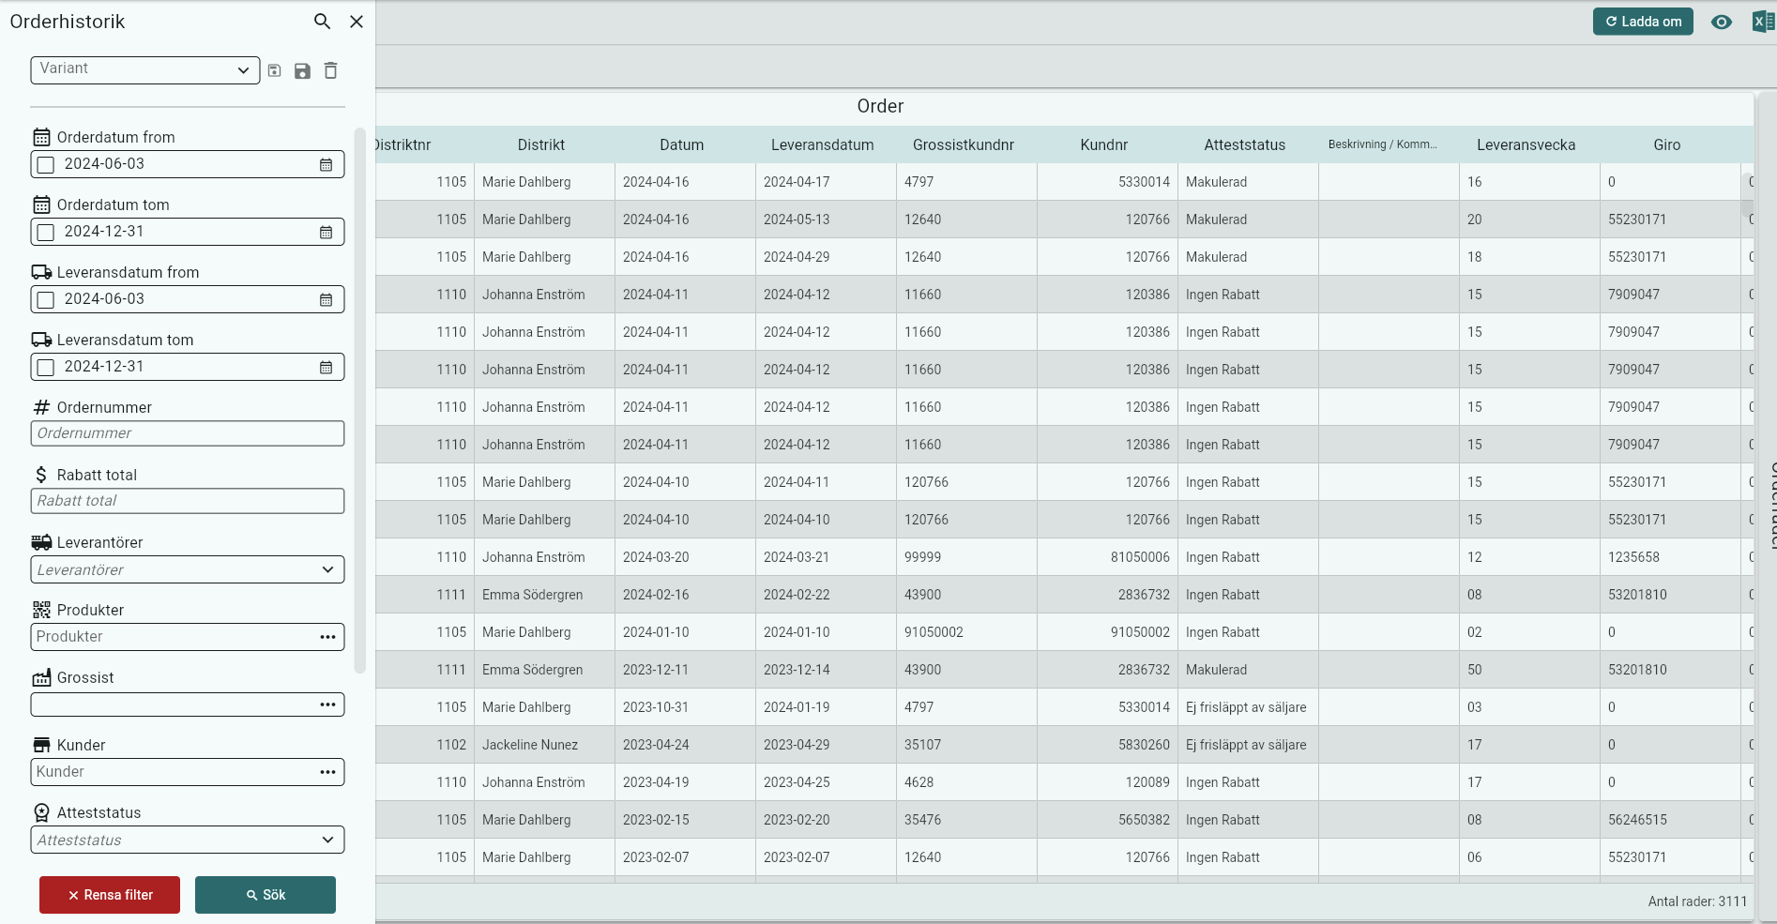Viewport: 1777px width, 924px height.
Task: Click the Kunder store icon
Action: coord(41,745)
